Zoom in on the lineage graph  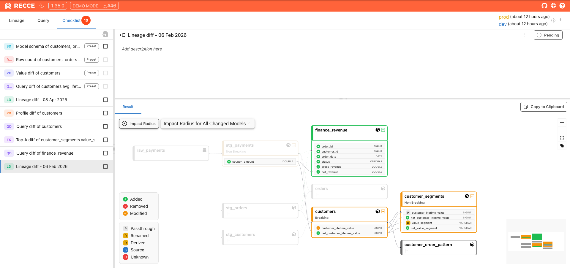point(562,123)
